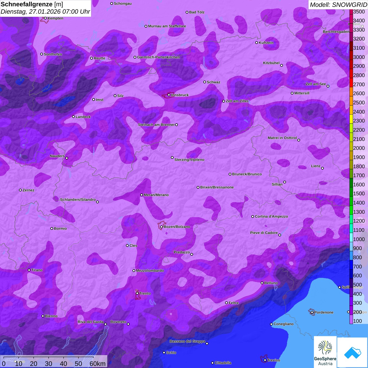Select the Kitzbühel label
368x368 pixels.
pos(271,63)
